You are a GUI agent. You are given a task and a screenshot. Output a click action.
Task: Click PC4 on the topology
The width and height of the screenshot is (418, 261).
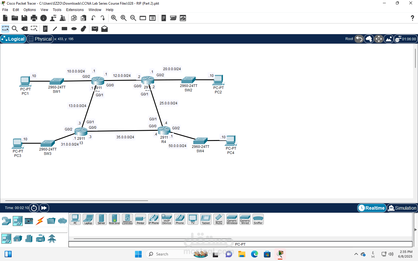point(231,141)
